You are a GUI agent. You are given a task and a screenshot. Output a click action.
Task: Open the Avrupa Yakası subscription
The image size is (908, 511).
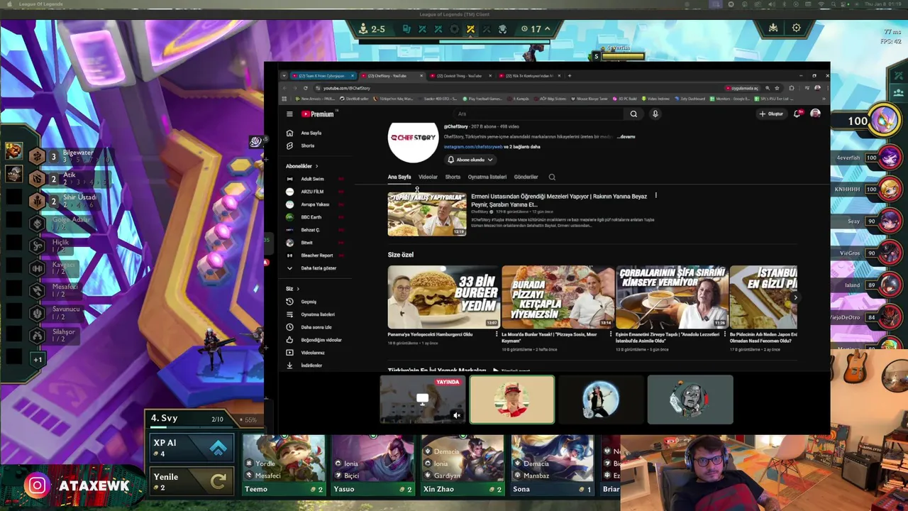(x=314, y=204)
